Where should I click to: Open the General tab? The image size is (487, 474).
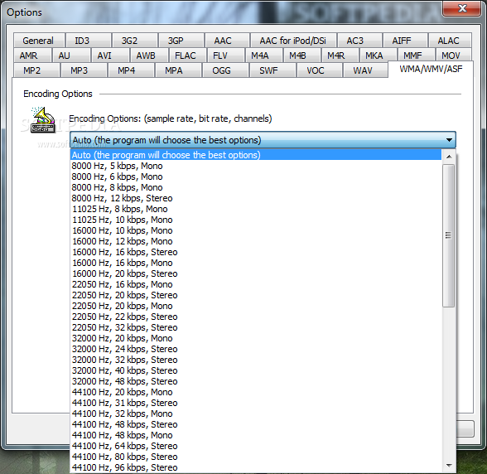[39, 41]
